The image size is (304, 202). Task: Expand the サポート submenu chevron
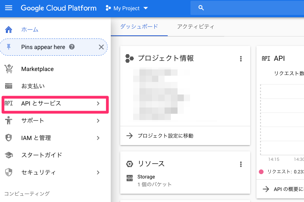98,121
